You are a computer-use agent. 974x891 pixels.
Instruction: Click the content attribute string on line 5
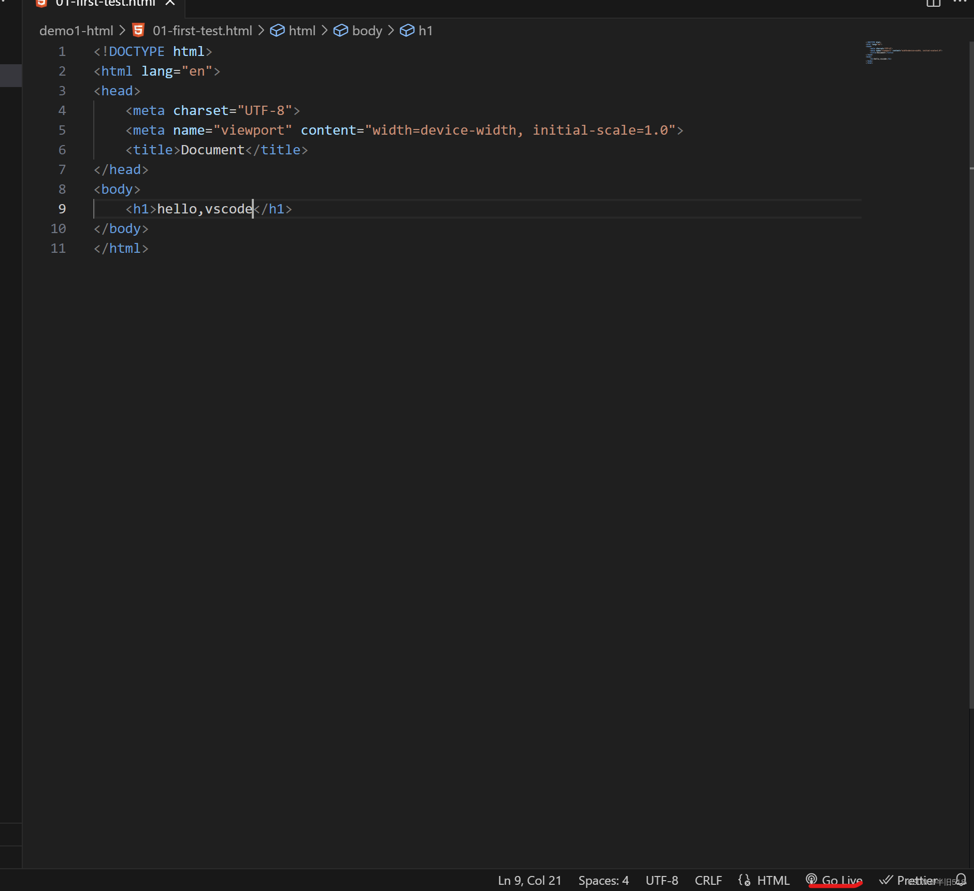[520, 130]
